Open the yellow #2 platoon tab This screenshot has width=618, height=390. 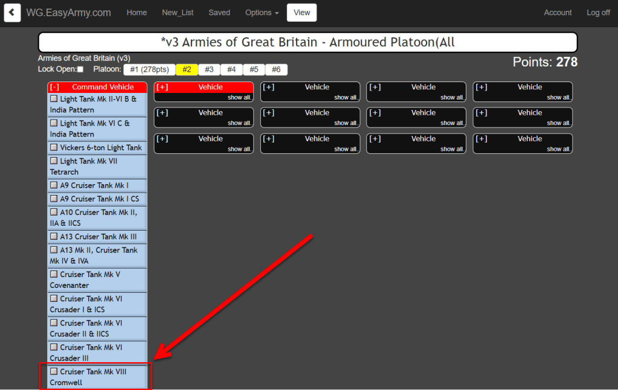(187, 69)
